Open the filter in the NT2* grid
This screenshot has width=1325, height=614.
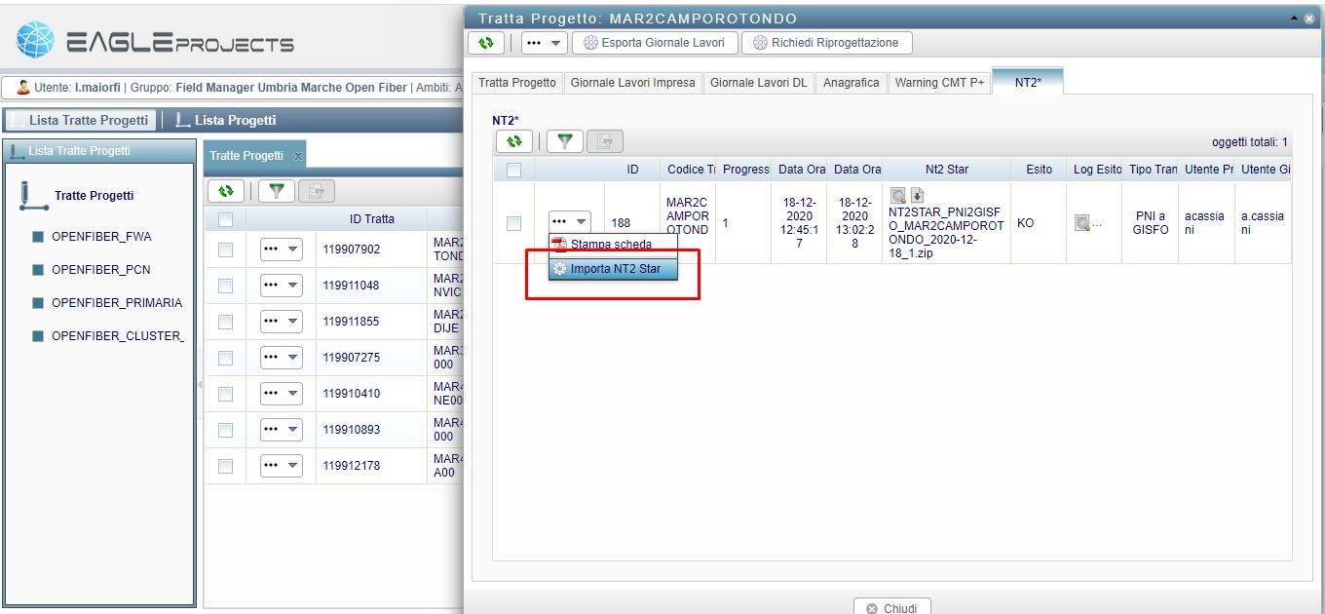tap(564, 141)
